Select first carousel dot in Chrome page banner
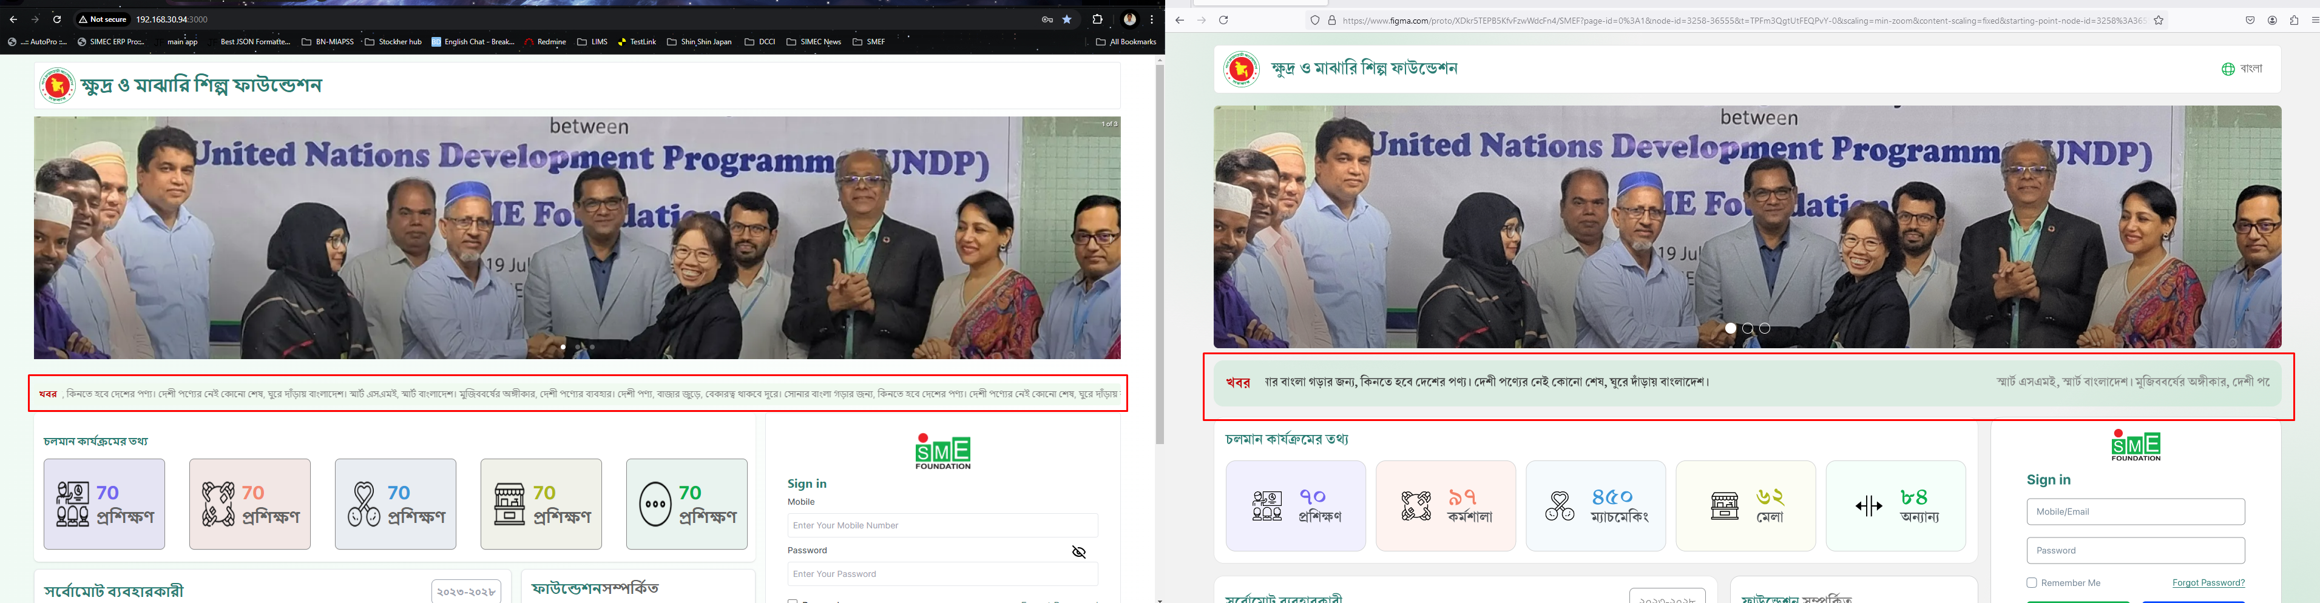The width and height of the screenshot is (2320, 603). (563, 346)
